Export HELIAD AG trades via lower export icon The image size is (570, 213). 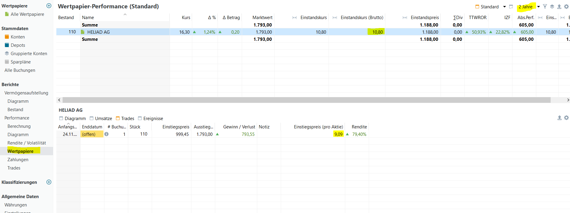560,118
